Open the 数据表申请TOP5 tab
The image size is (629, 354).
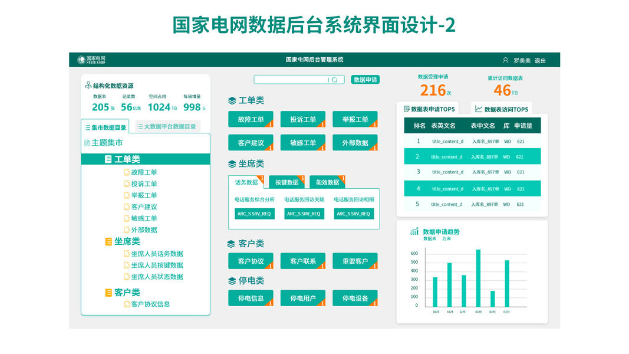[428, 109]
